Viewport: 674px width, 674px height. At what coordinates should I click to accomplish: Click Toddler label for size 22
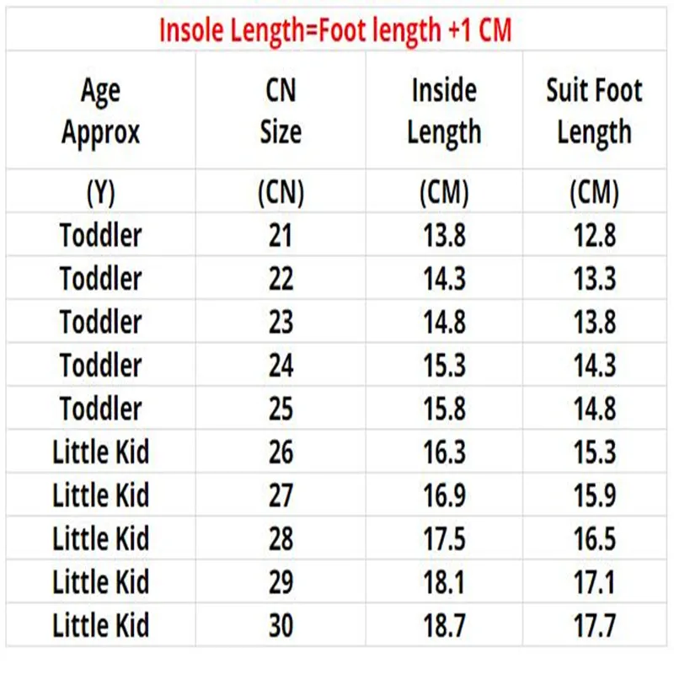pos(100,279)
